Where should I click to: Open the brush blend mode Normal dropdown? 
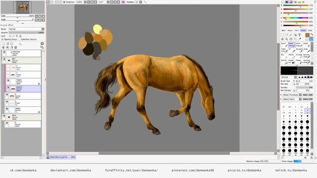point(289,77)
